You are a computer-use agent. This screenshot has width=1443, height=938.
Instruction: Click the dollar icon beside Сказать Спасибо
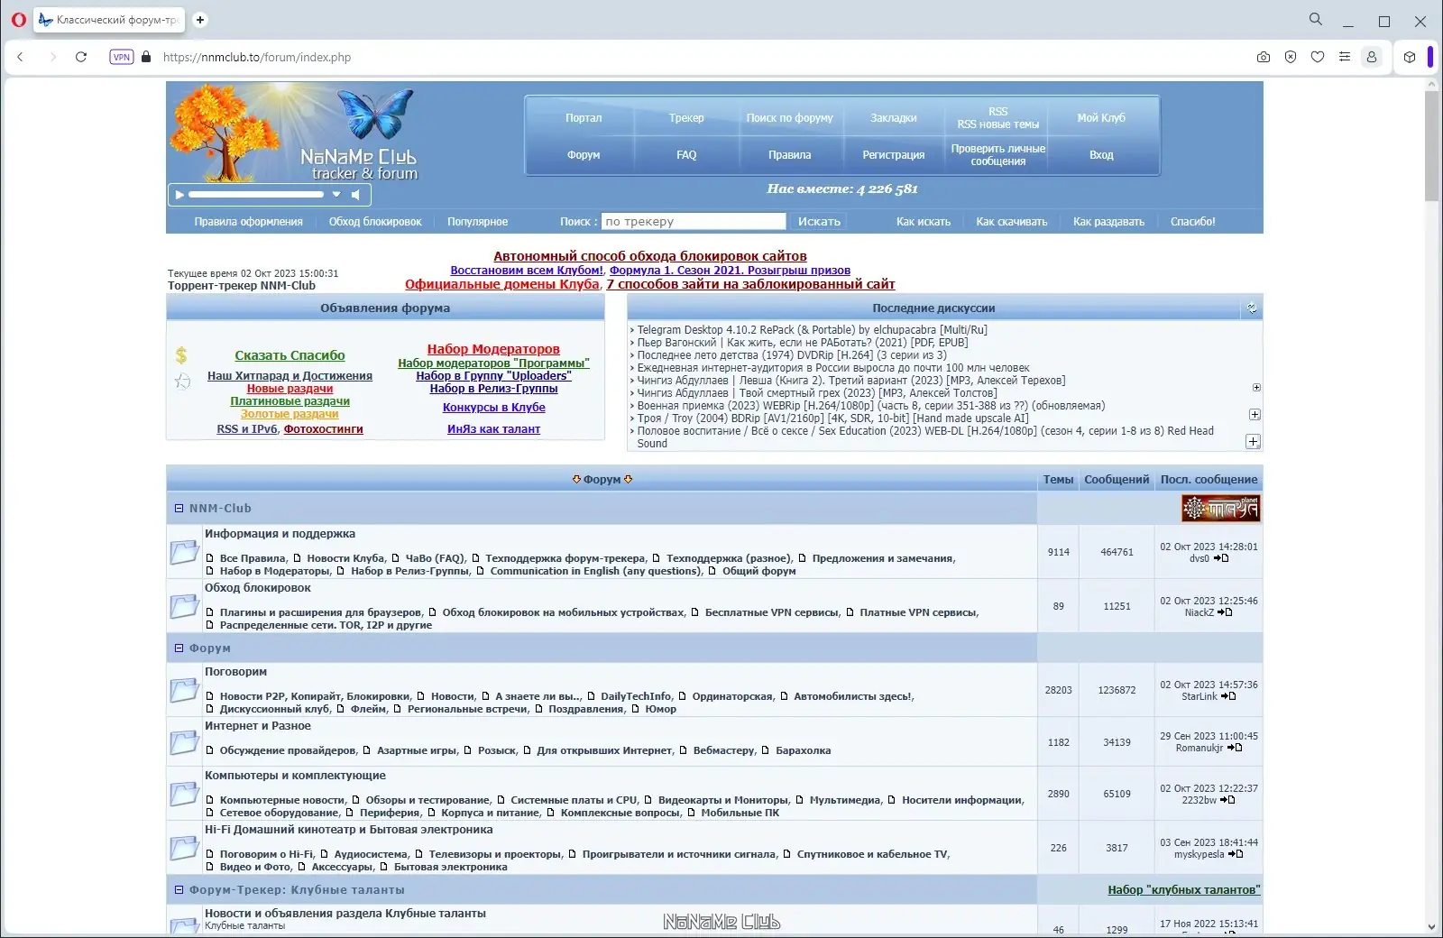click(181, 355)
